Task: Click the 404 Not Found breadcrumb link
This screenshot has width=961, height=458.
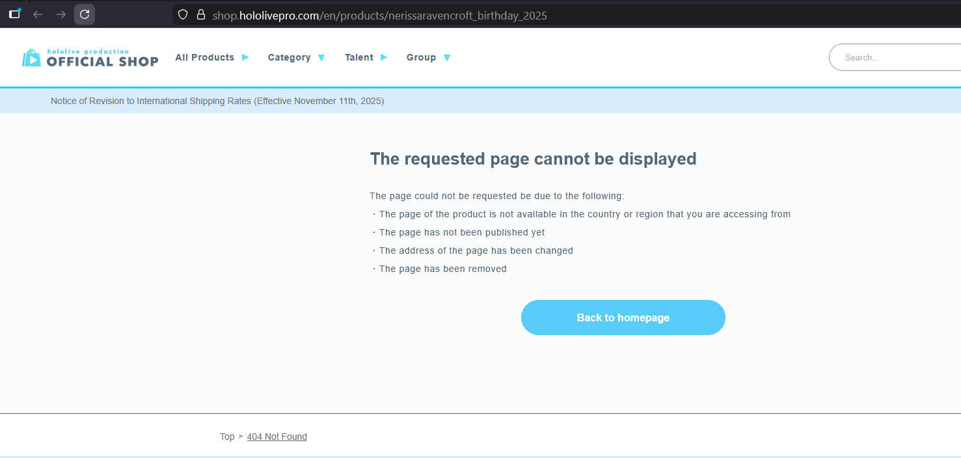Action: [x=277, y=437]
